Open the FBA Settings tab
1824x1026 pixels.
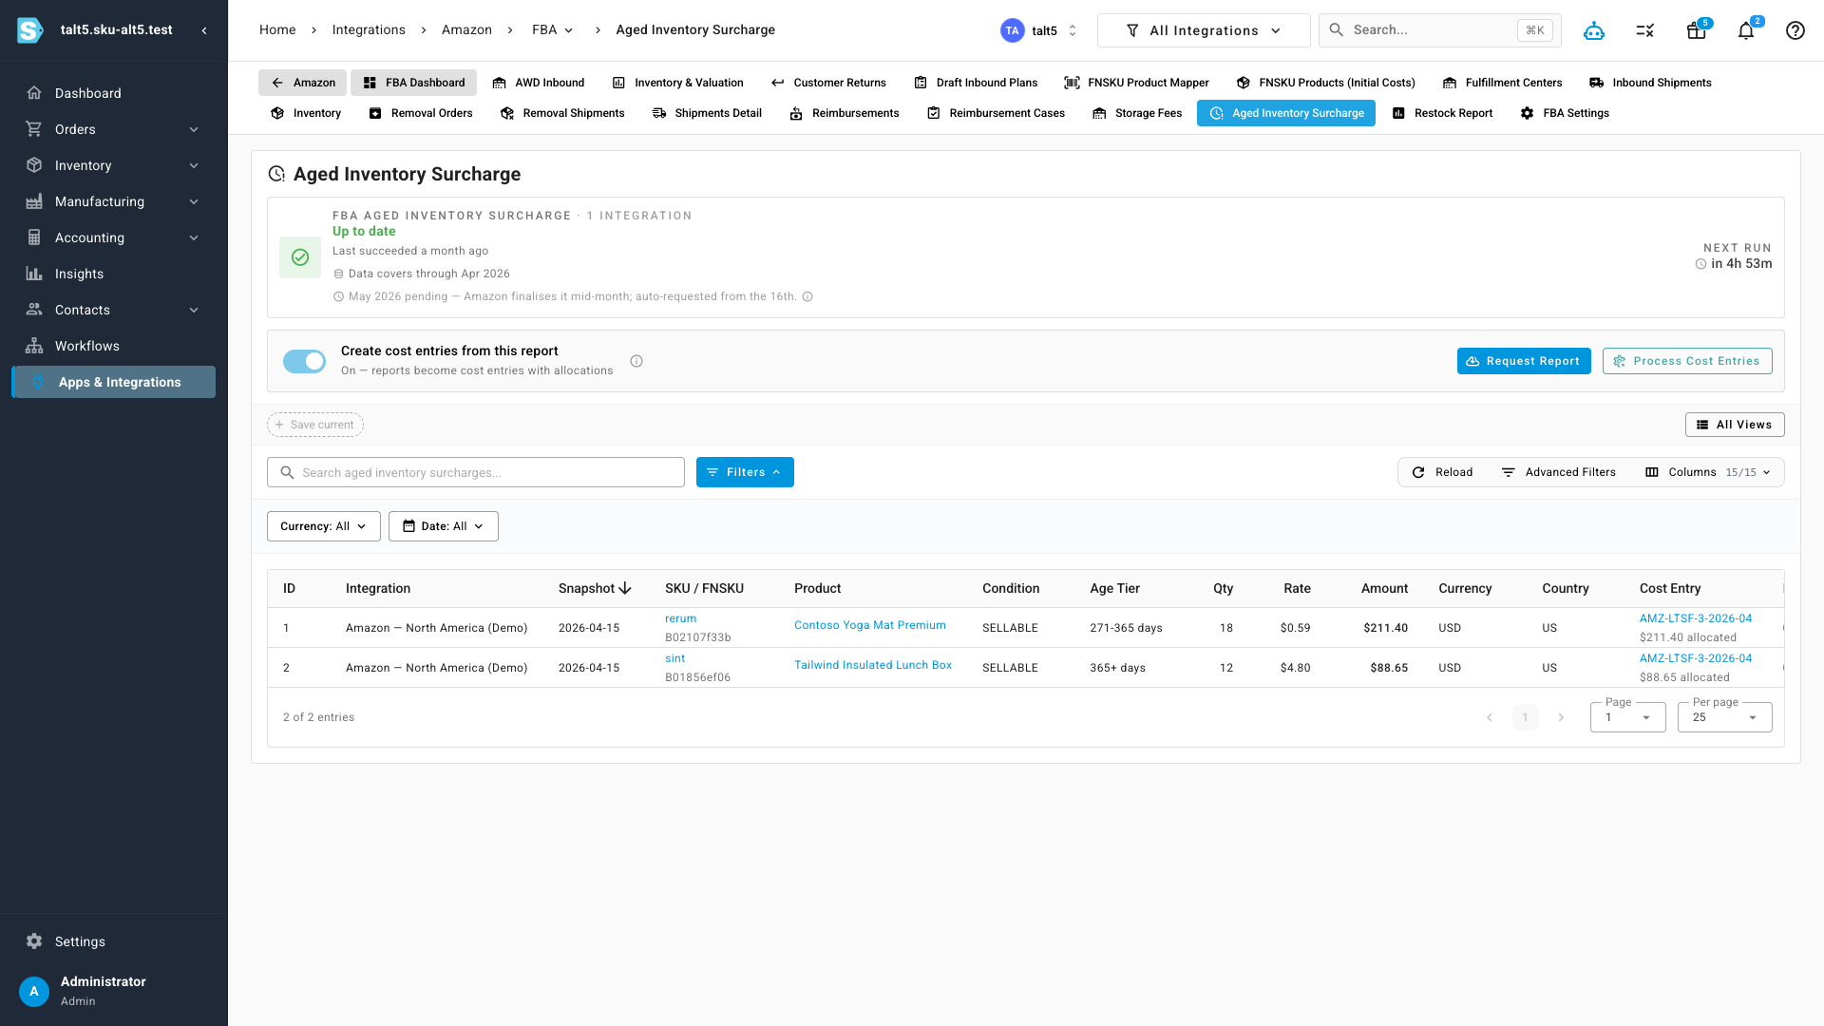[x=1565, y=113]
